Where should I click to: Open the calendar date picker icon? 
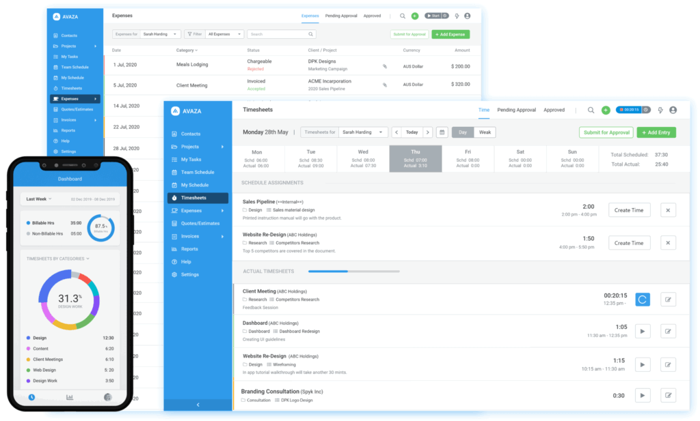442,132
